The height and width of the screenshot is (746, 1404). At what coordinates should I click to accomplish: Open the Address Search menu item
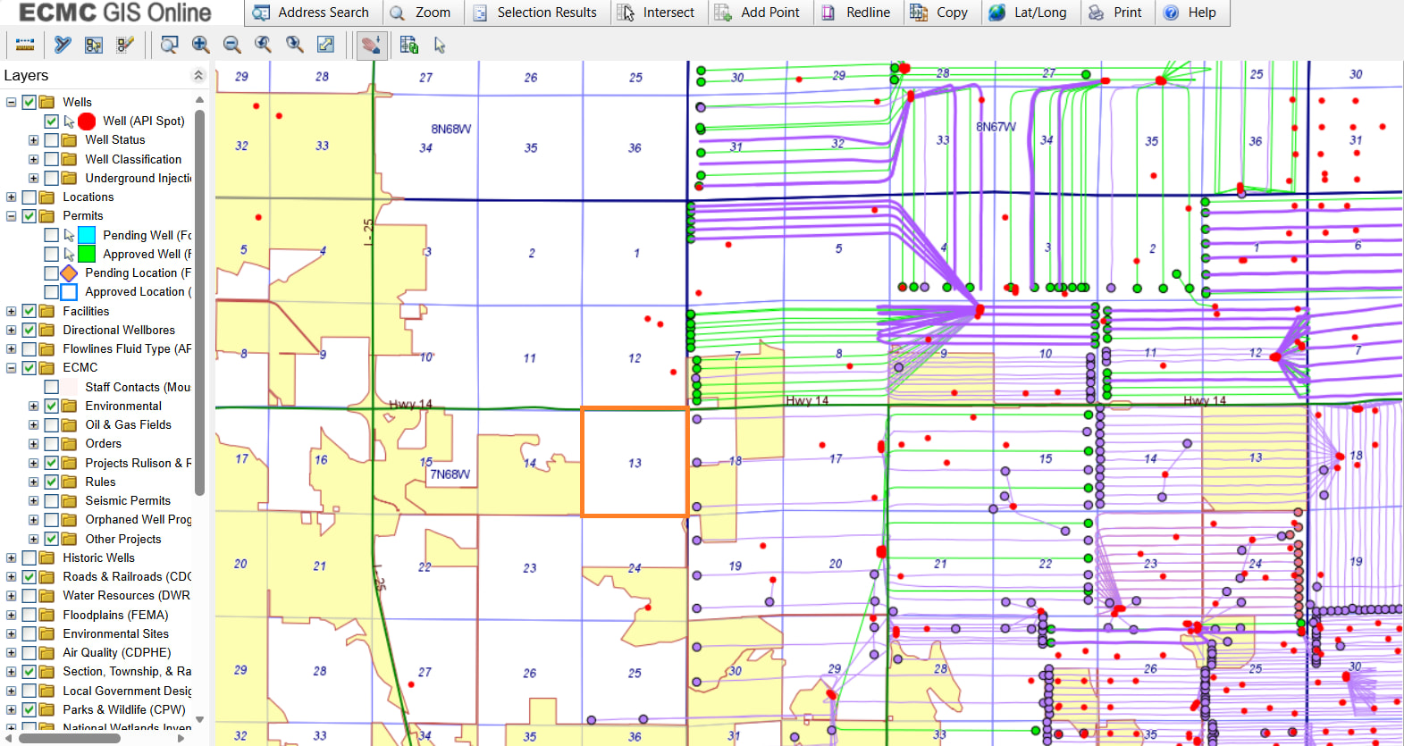[312, 13]
